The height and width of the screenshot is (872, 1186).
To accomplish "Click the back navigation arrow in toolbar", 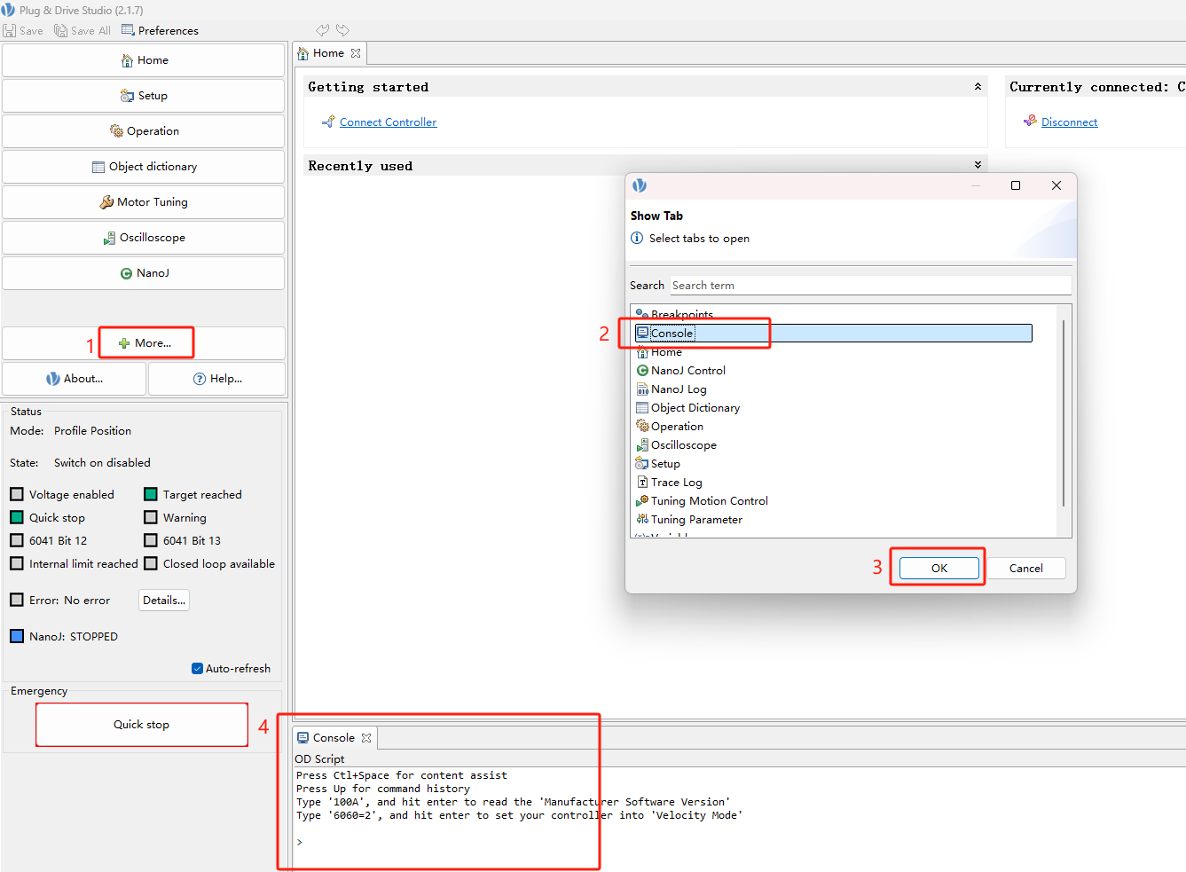I will point(323,30).
